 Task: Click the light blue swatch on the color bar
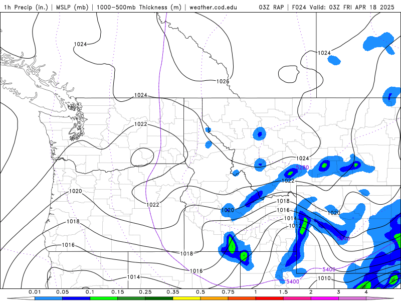click(49, 298)
